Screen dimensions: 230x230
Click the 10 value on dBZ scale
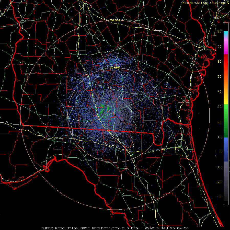[x=220, y=137]
